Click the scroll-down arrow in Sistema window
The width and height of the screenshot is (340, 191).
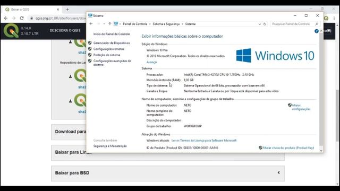click(321, 151)
